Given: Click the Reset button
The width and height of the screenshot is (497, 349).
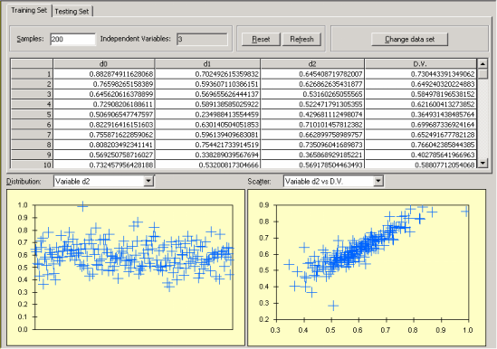Looking at the screenshot, I should [261, 39].
